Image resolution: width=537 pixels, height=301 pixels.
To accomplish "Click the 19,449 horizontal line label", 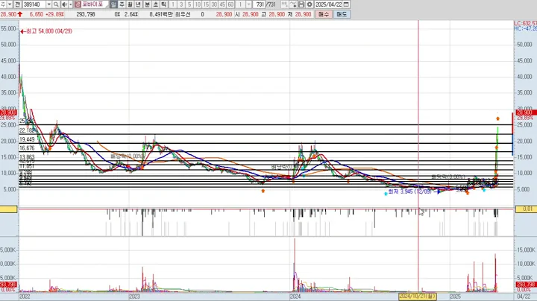I will 27,139.
